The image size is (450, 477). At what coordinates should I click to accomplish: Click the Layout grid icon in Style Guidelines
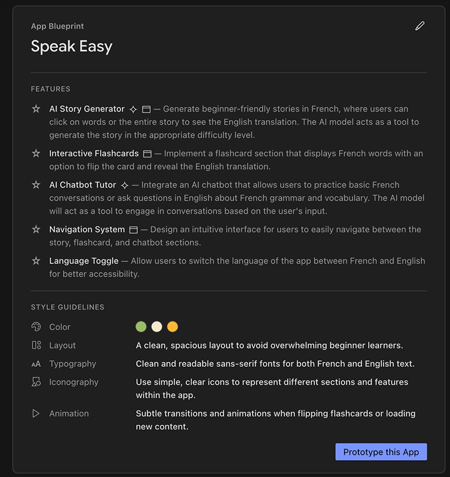tap(35, 345)
